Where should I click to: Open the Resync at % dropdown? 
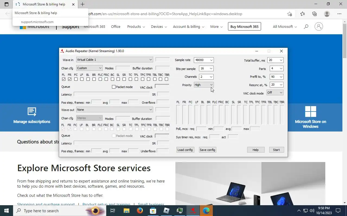click(x=277, y=85)
